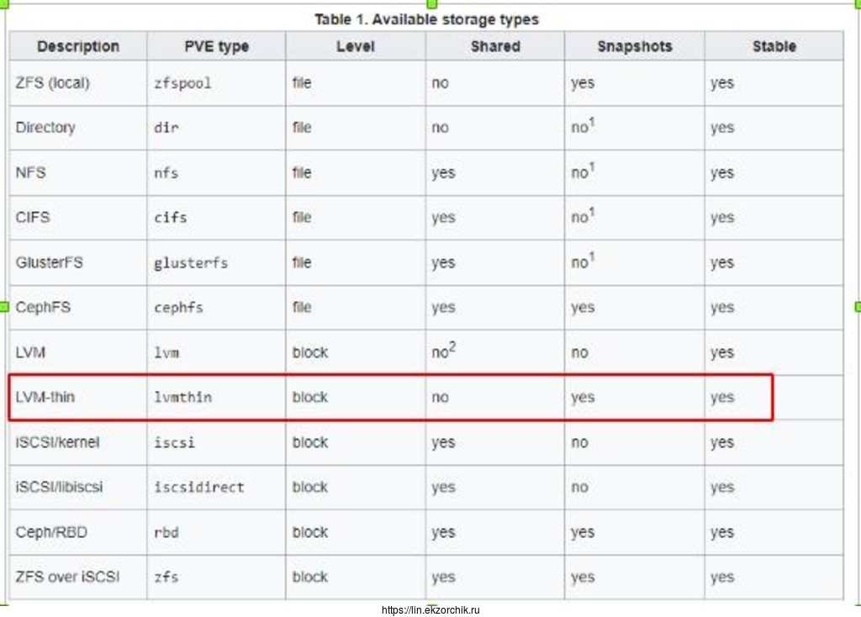Viewport: 861px width, 617px height.
Task: Click the PVE type column header
Action: coord(216,47)
